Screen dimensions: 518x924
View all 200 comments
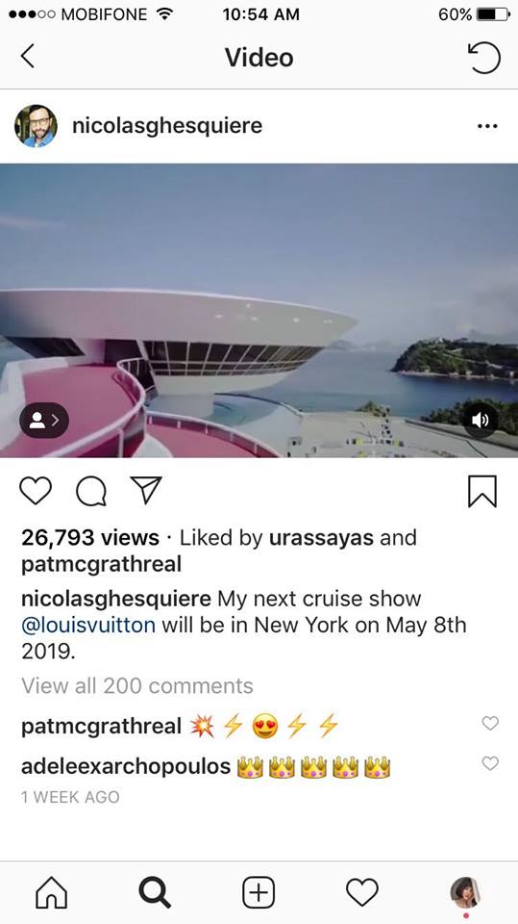point(137,686)
